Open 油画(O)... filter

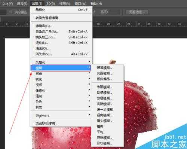tap(61, 48)
